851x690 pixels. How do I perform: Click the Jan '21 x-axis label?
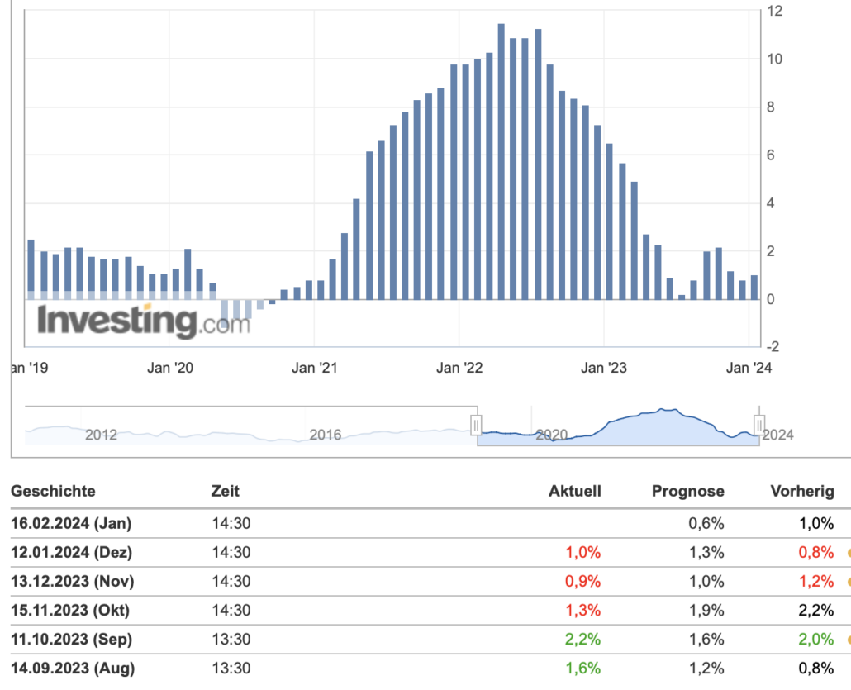(x=314, y=368)
